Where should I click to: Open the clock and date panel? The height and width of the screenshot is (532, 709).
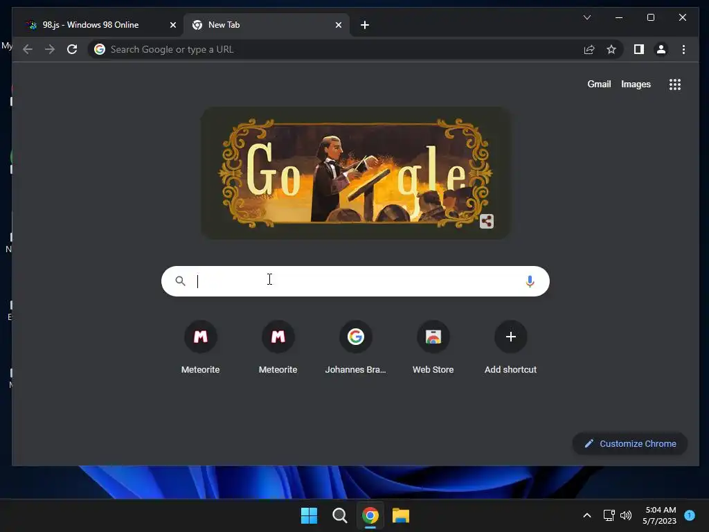coord(659,515)
